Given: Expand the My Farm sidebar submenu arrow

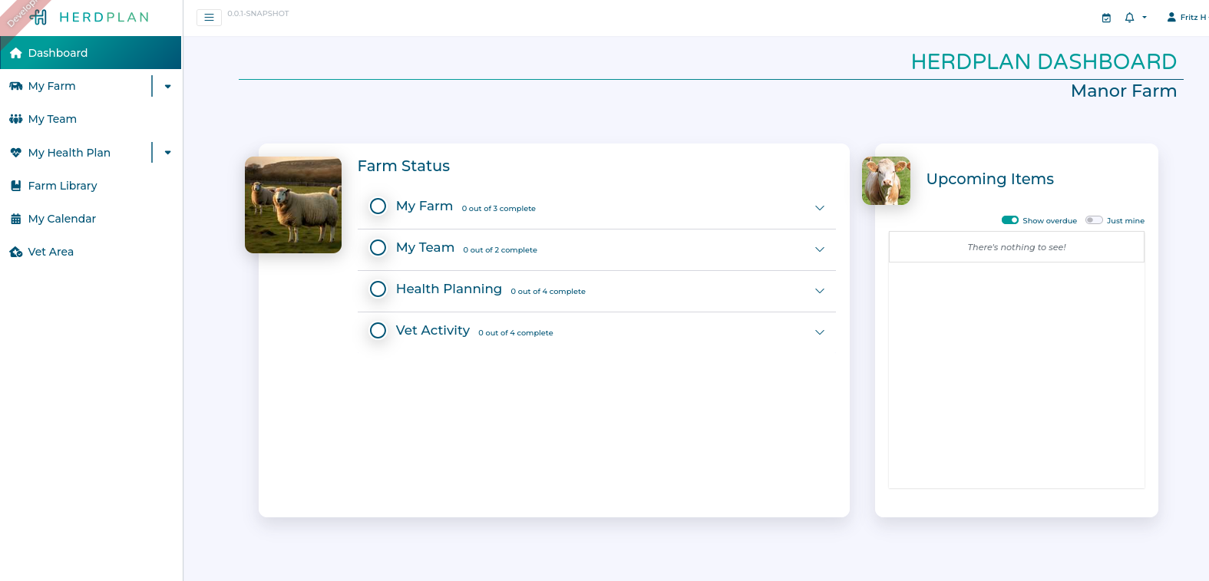Looking at the screenshot, I should (167, 87).
